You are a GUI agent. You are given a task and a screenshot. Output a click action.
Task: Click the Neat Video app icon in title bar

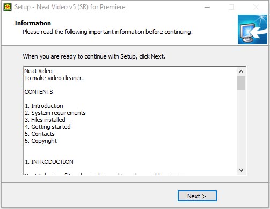tap(8, 7)
